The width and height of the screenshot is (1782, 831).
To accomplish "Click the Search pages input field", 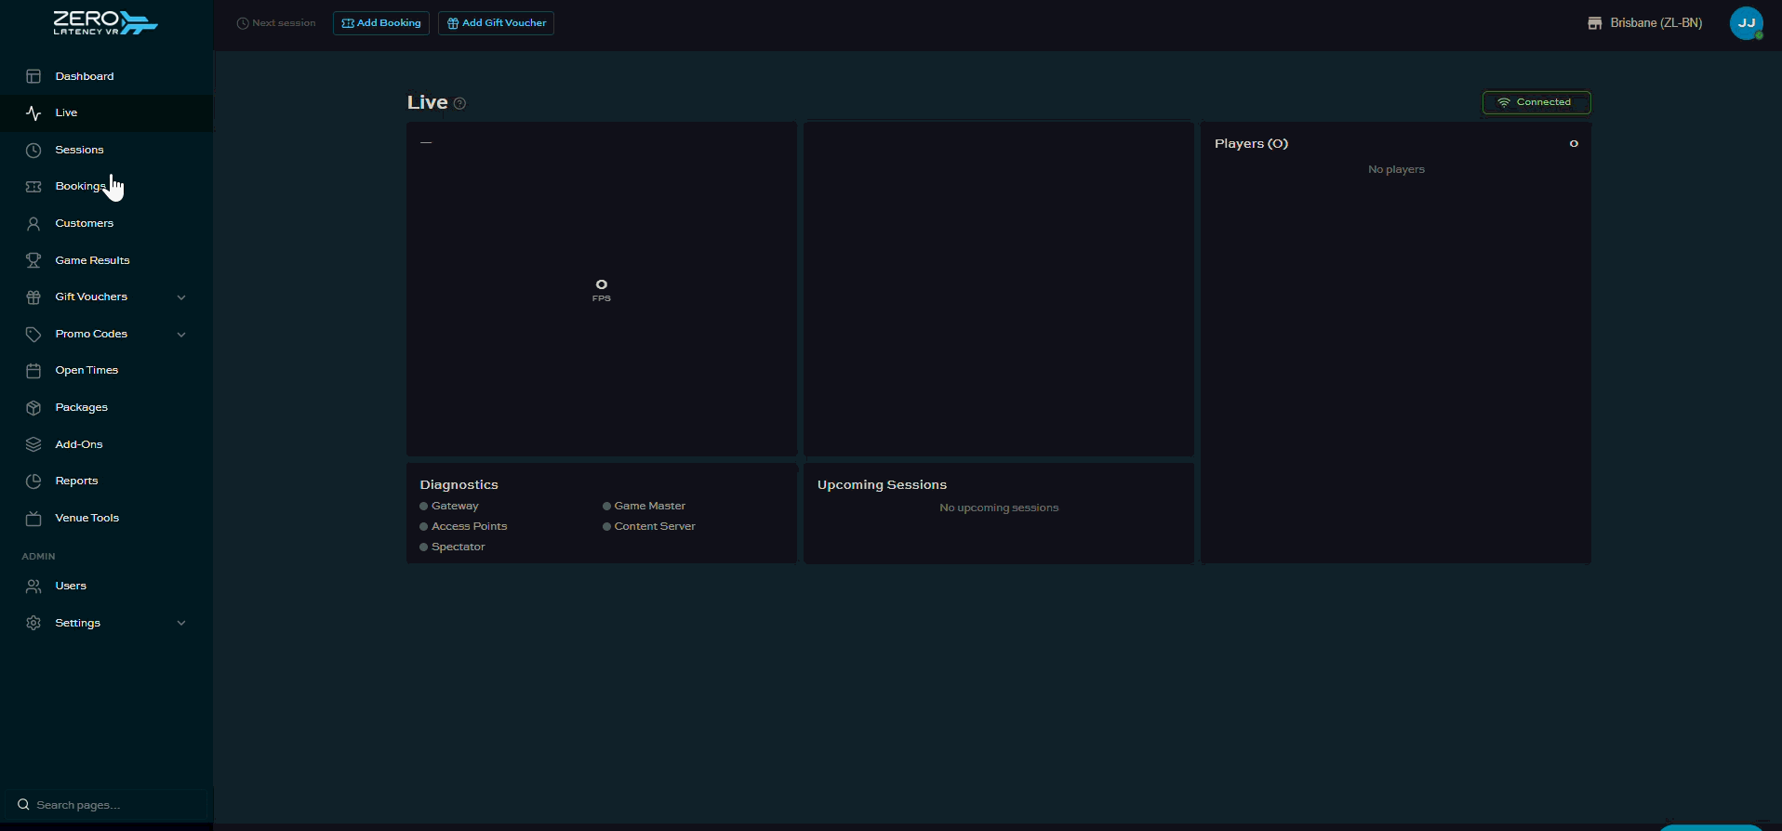I will pos(106,805).
